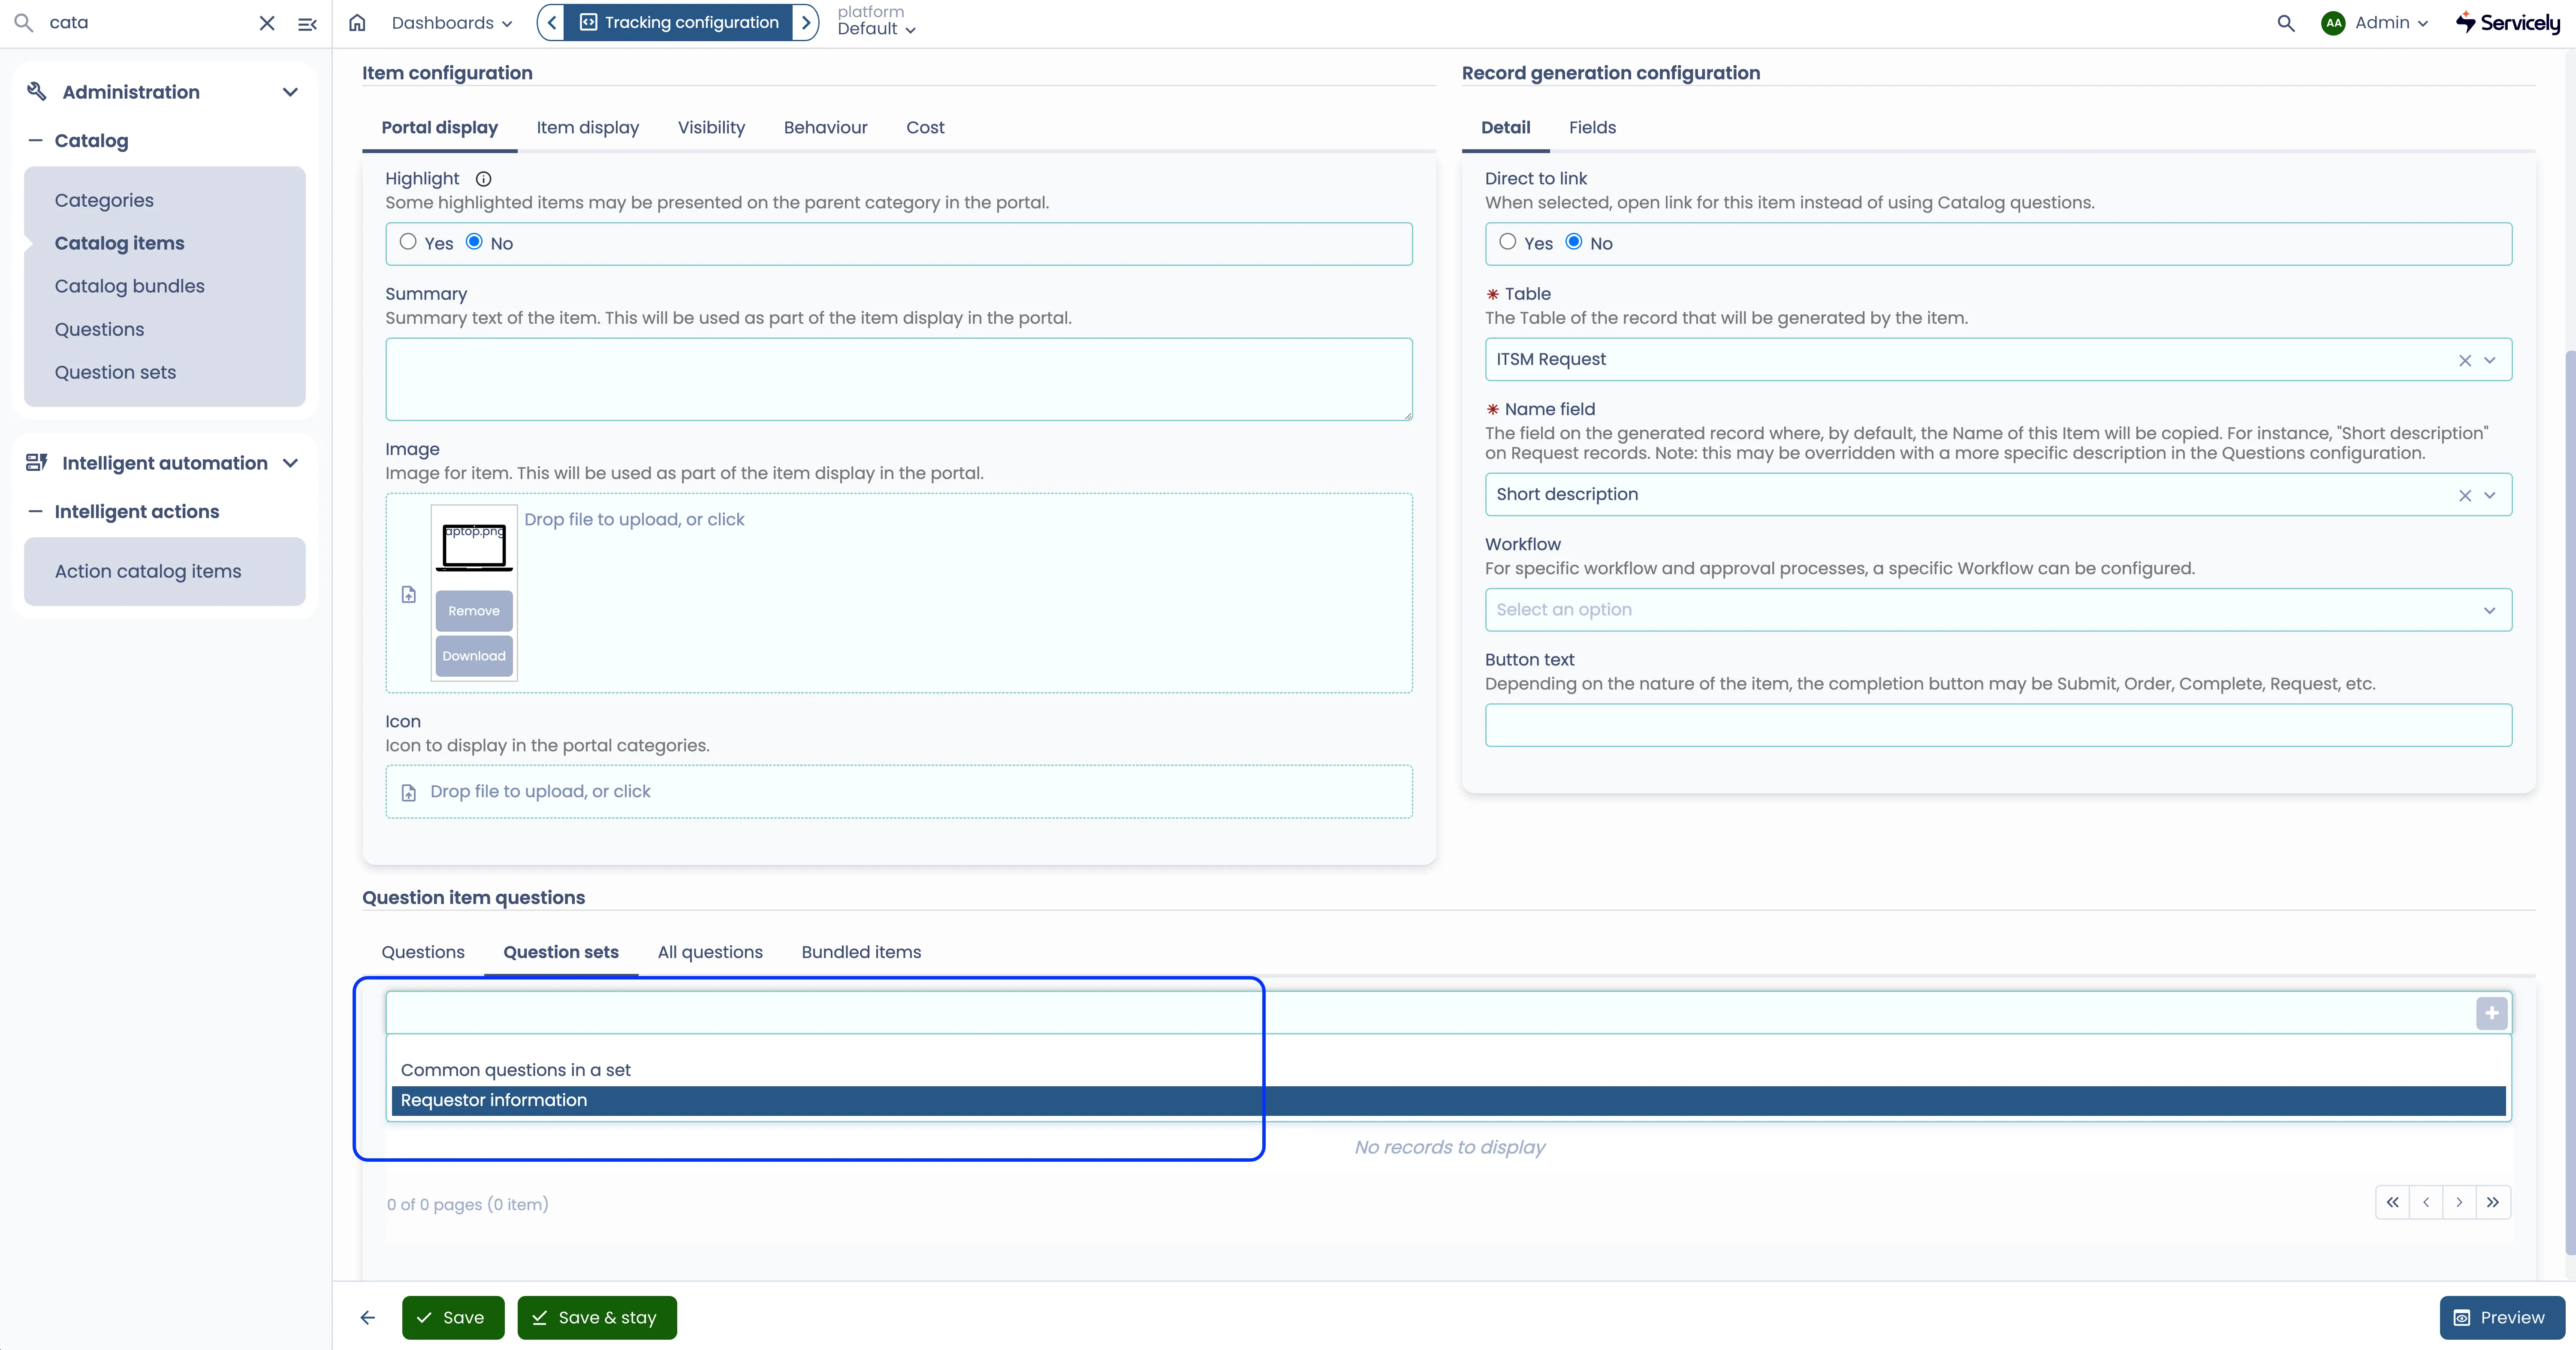The height and width of the screenshot is (1350, 2576).
Task: Show the Highlight info tooltip icon
Action: [483, 179]
